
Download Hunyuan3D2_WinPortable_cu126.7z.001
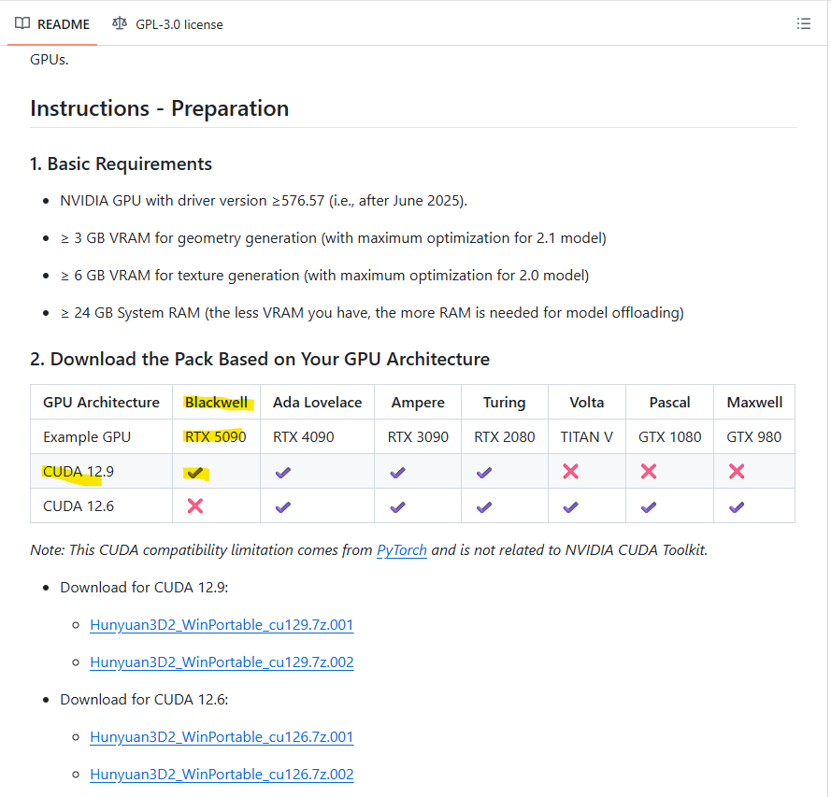pos(222,737)
